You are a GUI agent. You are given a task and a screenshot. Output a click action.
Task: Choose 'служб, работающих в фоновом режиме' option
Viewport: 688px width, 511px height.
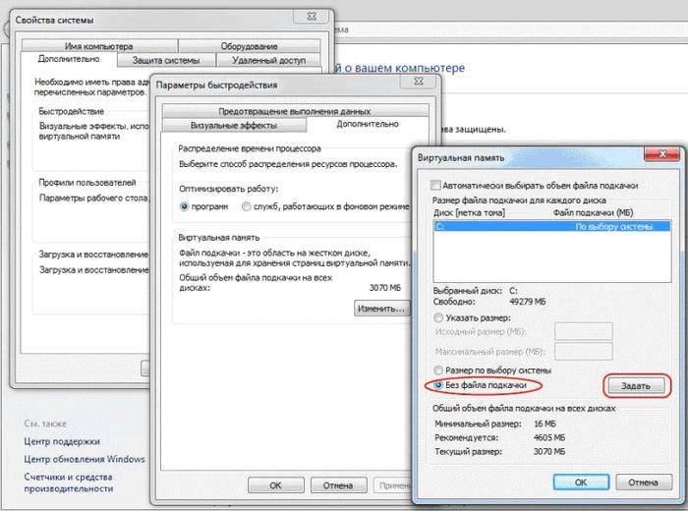246,207
